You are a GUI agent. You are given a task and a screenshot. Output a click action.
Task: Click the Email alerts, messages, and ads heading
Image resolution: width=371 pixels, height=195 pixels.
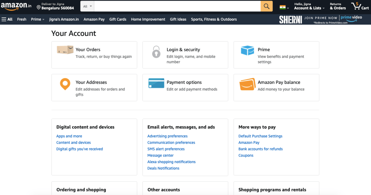[181, 127]
